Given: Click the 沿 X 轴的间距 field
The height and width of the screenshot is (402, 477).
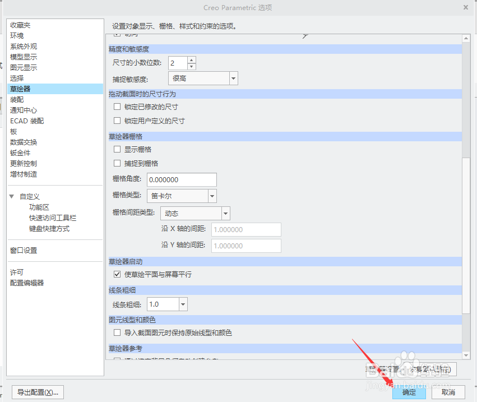Looking at the screenshot, I should coord(246,229).
